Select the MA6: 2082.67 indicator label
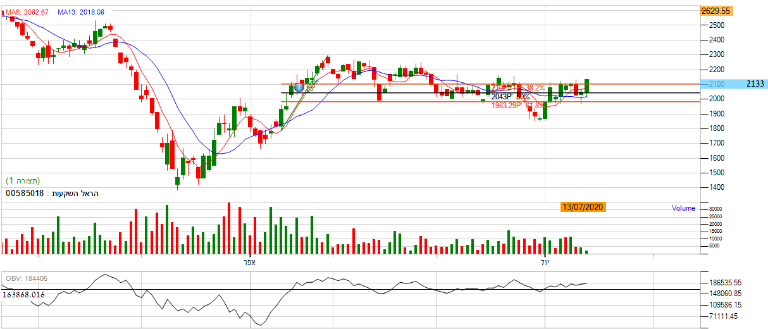This screenshot has height=329, width=768. (x=27, y=12)
